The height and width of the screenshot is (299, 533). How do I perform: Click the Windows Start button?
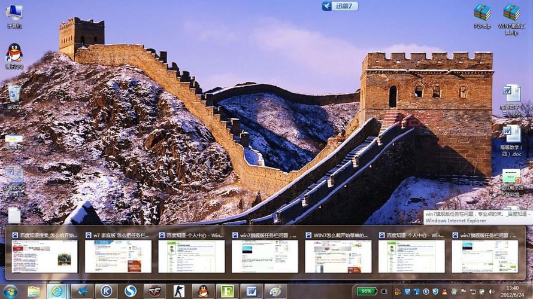coord(10,291)
